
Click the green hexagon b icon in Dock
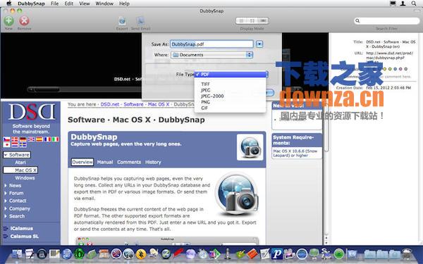click(x=79, y=253)
